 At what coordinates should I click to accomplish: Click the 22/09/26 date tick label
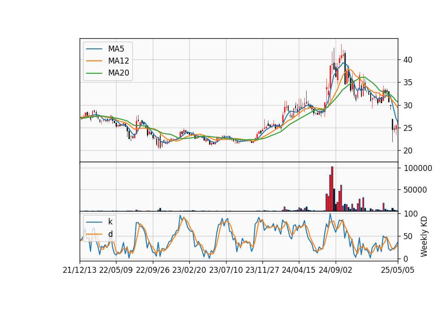click(x=153, y=270)
